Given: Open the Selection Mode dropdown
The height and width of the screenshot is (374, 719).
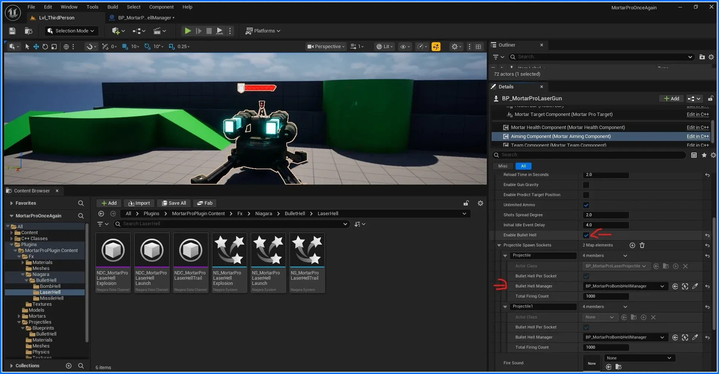Looking at the screenshot, I should [72, 31].
